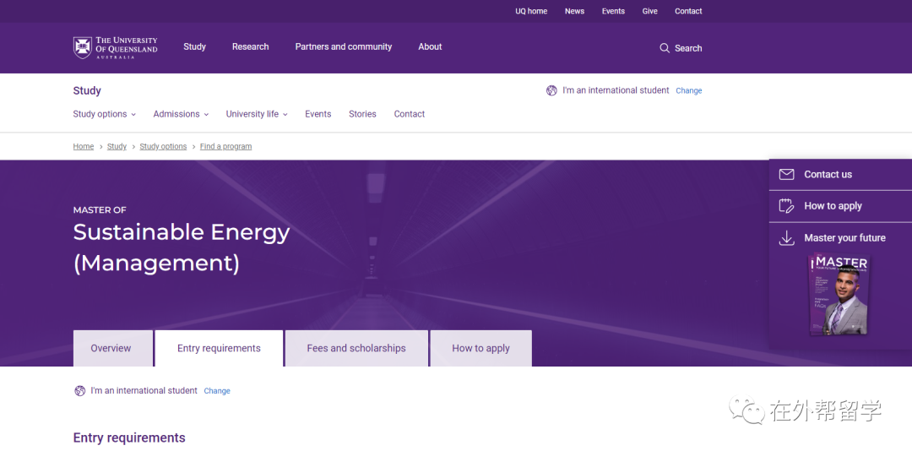This screenshot has width=912, height=451.
Task: Click the Entry requirements section heading
Action: (129, 437)
